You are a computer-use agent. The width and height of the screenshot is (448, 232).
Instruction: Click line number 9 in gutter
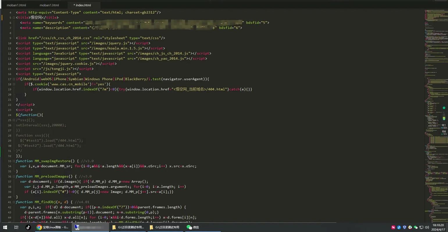[x=10, y=38]
